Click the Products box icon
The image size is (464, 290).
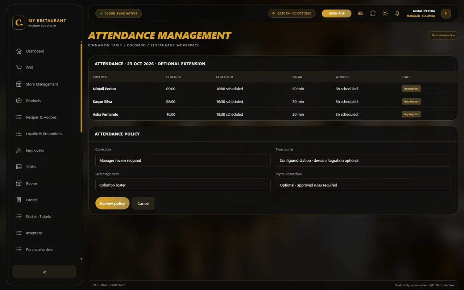pyautogui.click(x=19, y=101)
